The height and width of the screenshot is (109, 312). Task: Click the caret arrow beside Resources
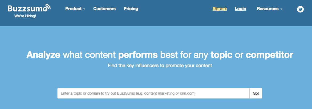281,9
